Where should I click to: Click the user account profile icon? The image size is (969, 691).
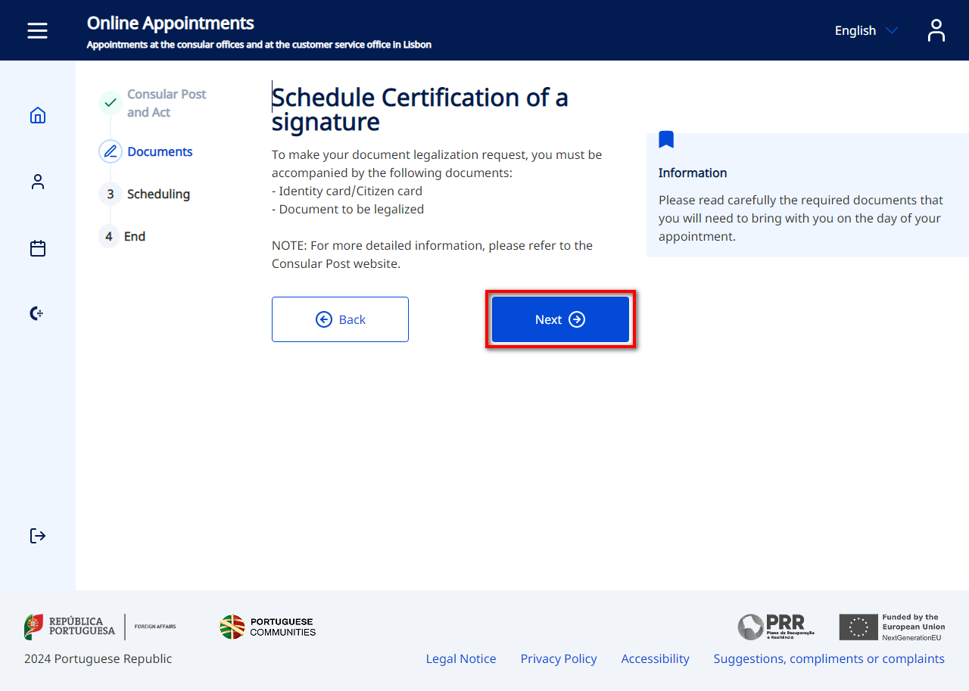(x=936, y=30)
